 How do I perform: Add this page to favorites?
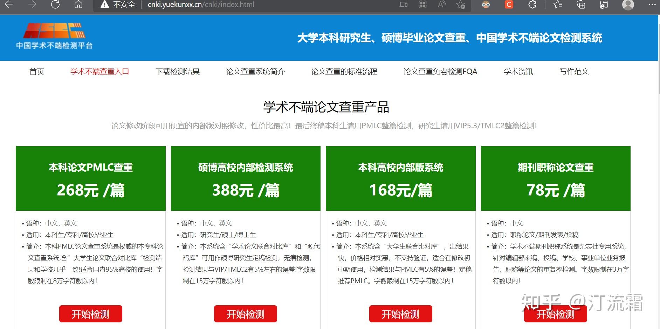coord(460,5)
